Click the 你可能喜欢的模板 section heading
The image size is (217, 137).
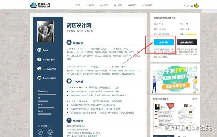[x=161, y=99]
